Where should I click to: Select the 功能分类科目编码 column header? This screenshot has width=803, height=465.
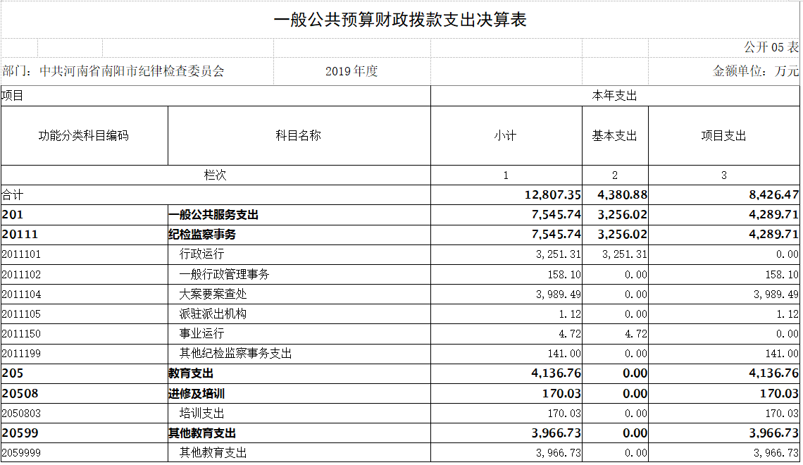[x=85, y=136]
